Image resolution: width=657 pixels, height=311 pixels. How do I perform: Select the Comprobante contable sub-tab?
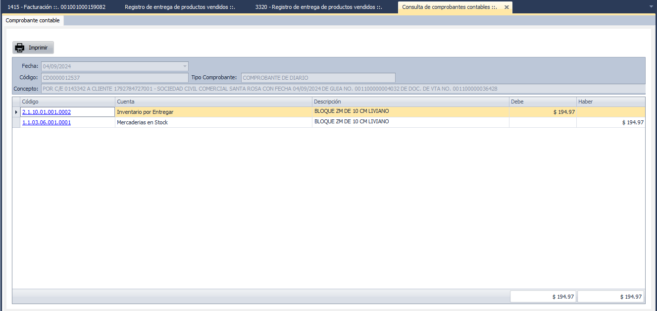(33, 20)
